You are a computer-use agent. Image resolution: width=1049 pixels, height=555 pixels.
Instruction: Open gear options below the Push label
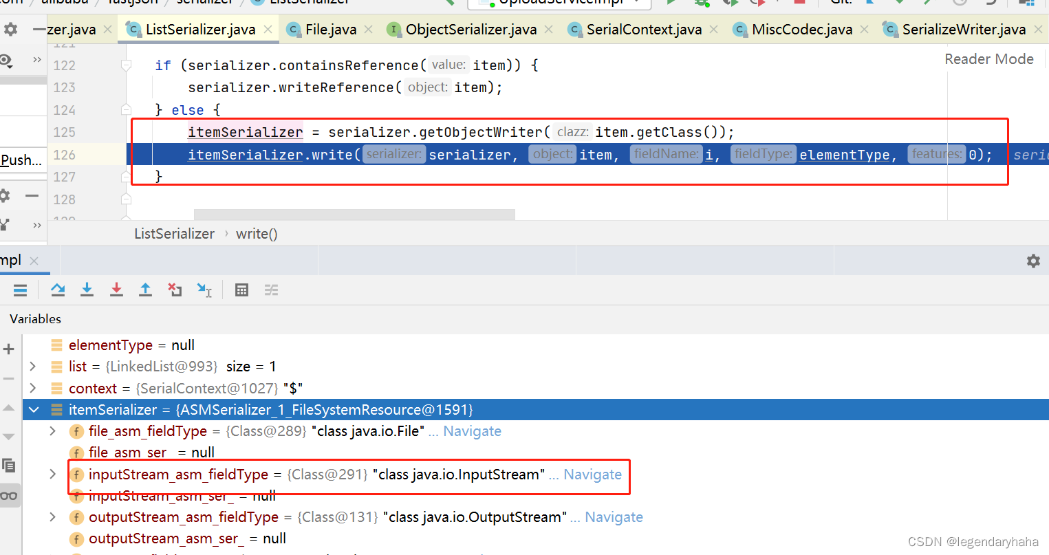pos(5,196)
